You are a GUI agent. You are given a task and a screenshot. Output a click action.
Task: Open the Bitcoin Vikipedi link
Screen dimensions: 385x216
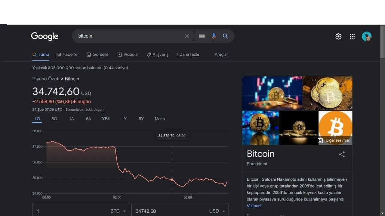pyautogui.click(x=254, y=206)
